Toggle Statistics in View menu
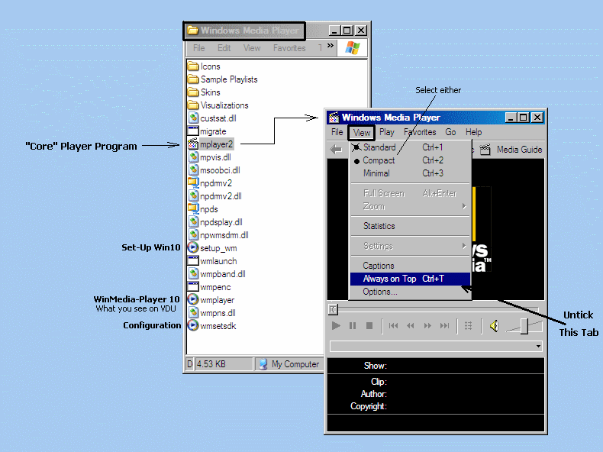 (x=411, y=226)
